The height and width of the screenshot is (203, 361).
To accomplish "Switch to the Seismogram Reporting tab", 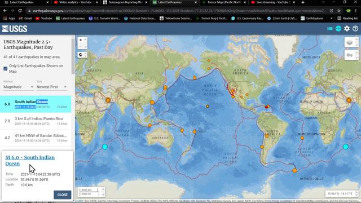I will (125, 2).
